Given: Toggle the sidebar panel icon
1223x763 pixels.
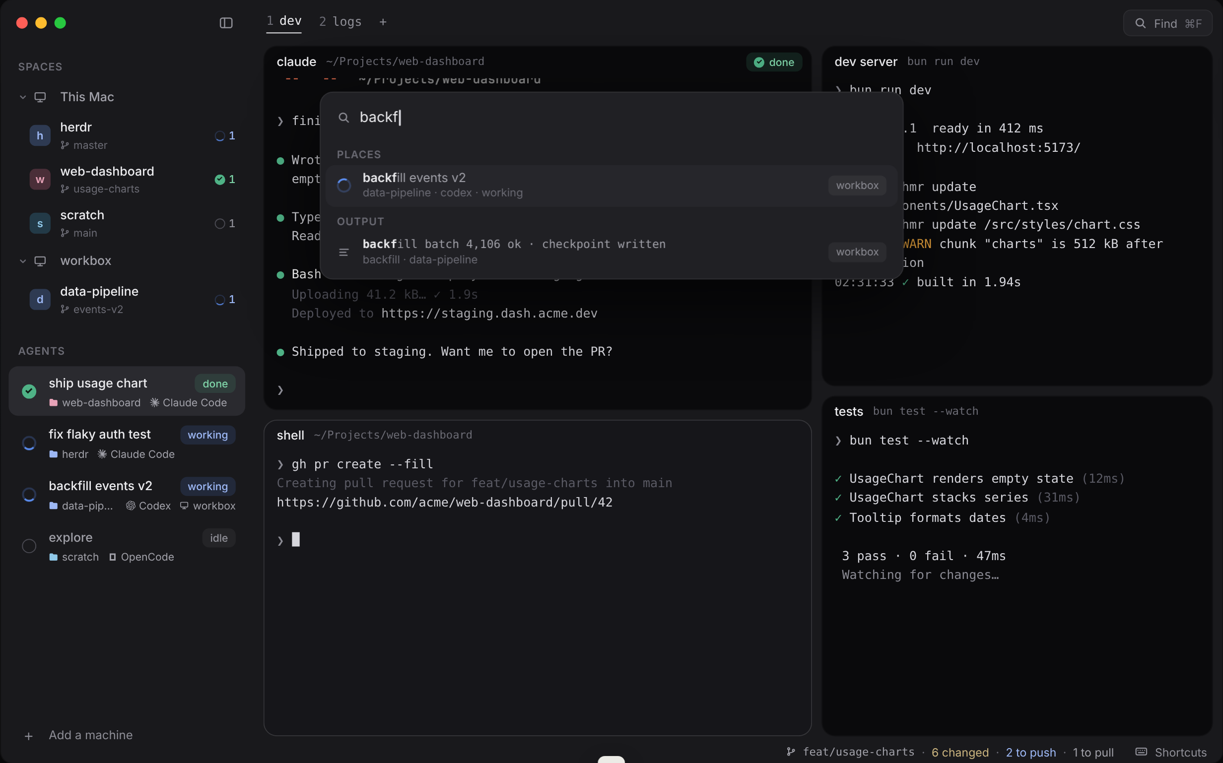Looking at the screenshot, I should (x=226, y=23).
